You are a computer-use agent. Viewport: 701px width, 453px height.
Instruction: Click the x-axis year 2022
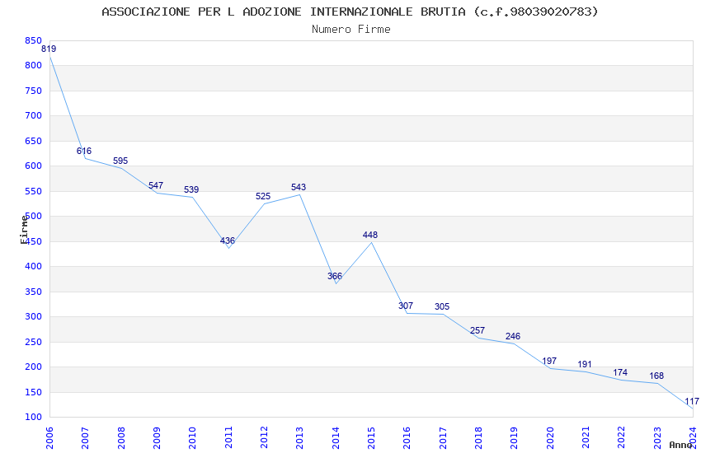tap(622, 437)
